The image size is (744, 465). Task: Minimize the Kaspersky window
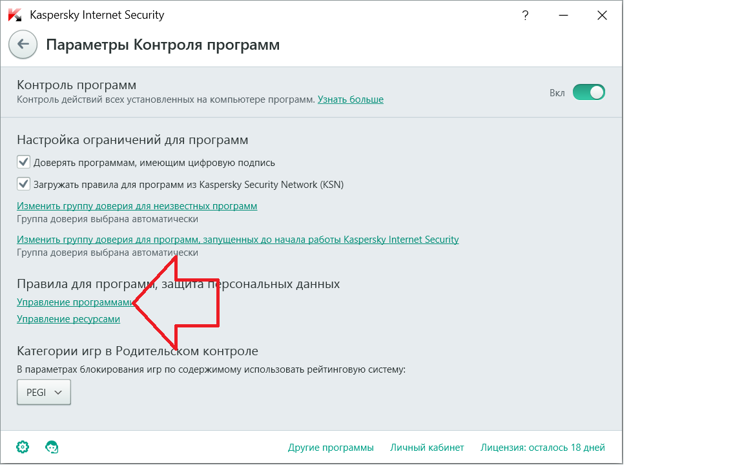tap(563, 15)
